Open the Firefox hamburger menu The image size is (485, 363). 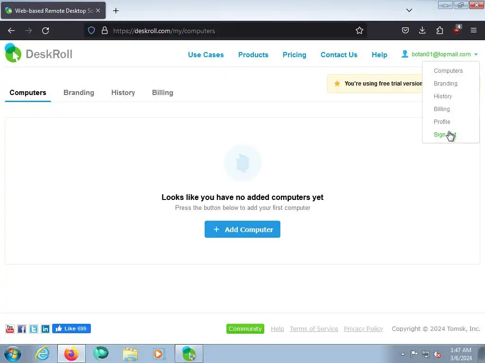coord(474,31)
